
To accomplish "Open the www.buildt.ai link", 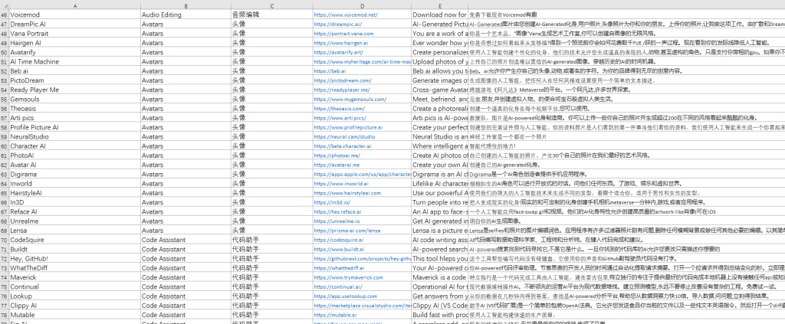I will click(338, 249).
